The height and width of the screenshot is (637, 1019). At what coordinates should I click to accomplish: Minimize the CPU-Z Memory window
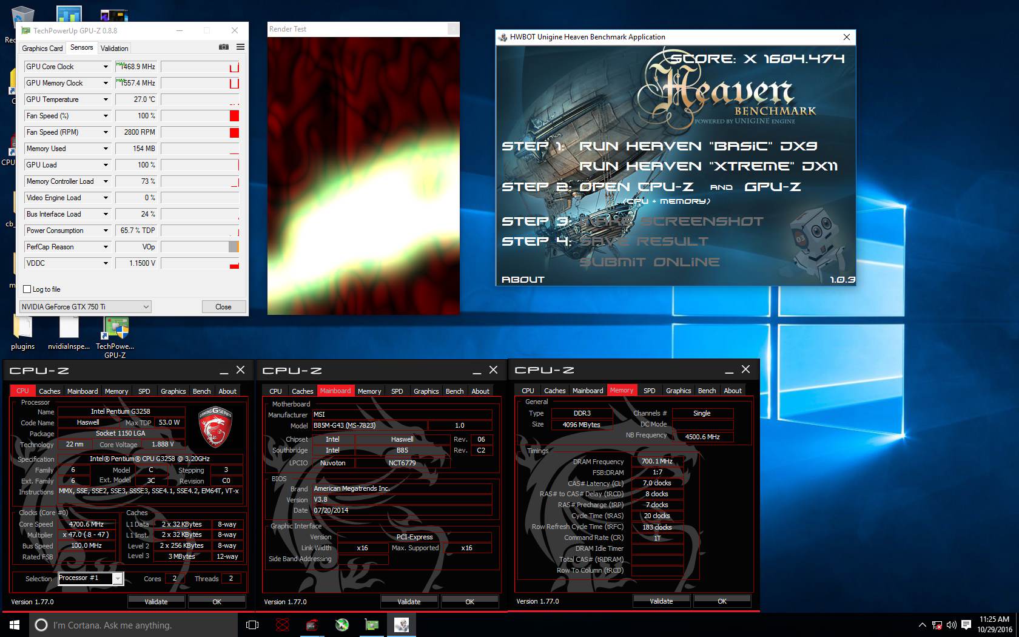tap(729, 369)
